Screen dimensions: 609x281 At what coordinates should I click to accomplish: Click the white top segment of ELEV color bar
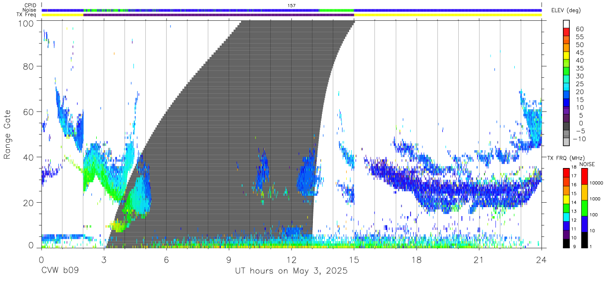[567, 24]
